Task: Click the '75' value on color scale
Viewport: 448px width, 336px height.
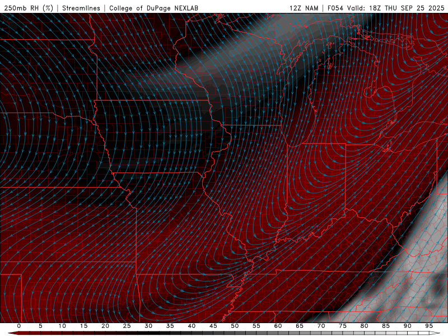Action: (x=343, y=326)
